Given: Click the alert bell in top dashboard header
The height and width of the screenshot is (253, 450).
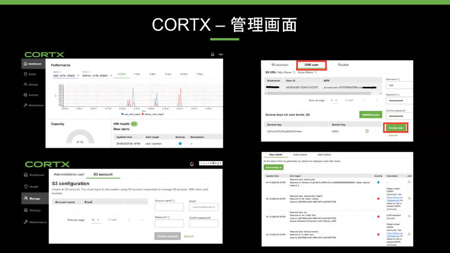Looking at the screenshot, I should click(x=213, y=54).
